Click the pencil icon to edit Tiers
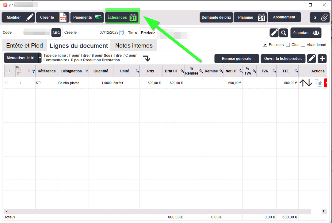The width and height of the screenshot is (332, 223). (x=274, y=33)
